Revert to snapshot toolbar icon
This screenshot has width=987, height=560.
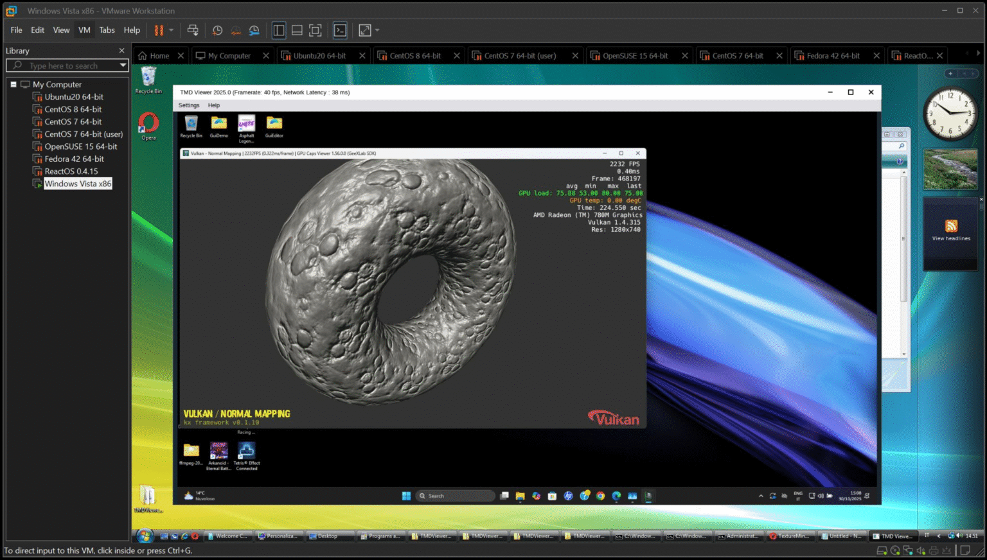pos(236,30)
